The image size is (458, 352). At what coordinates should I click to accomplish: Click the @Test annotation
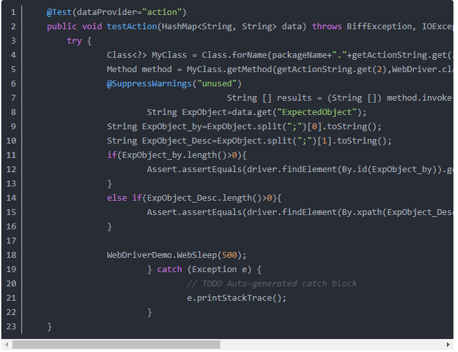click(59, 12)
